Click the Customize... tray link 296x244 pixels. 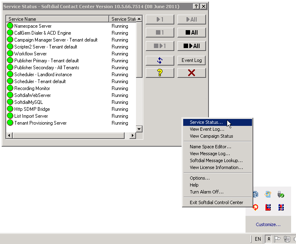pos(268,224)
